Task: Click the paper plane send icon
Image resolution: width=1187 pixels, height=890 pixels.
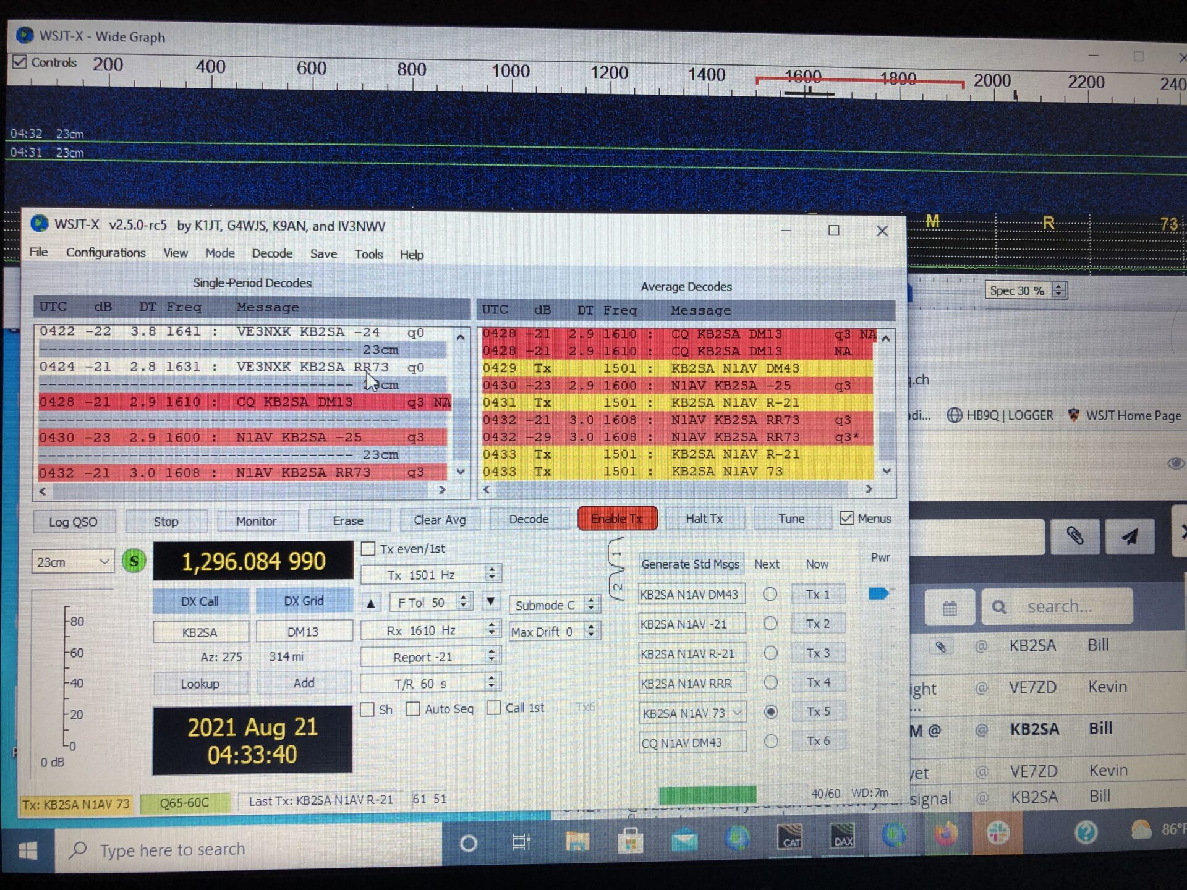Action: pos(1130,536)
